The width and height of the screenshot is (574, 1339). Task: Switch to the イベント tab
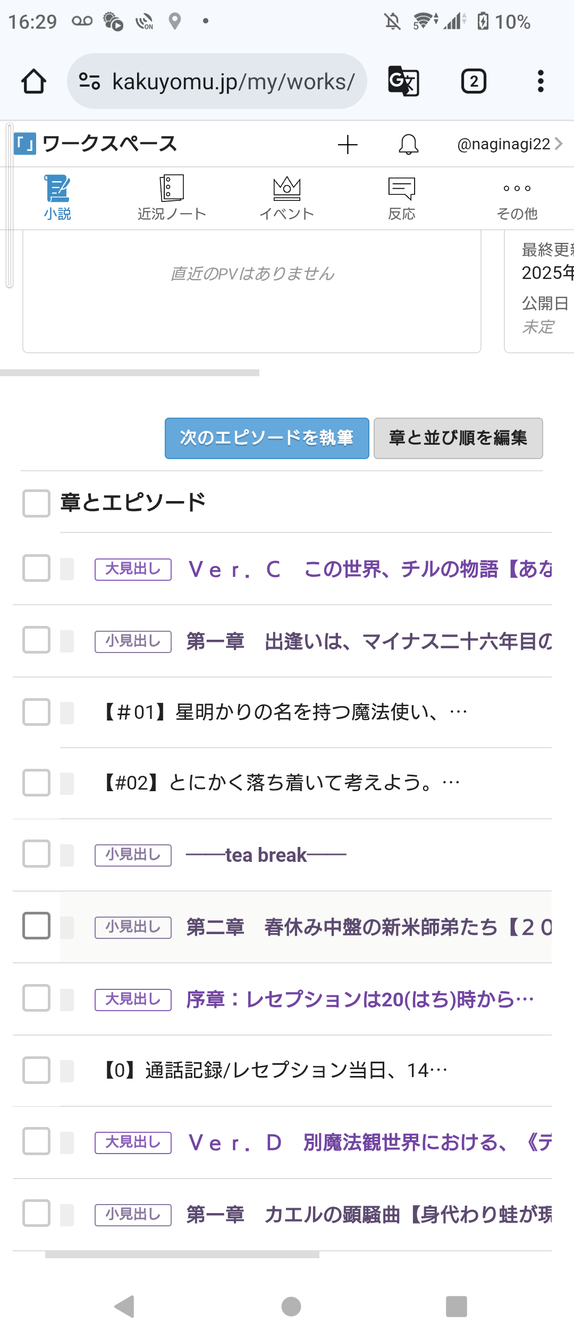(287, 198)
